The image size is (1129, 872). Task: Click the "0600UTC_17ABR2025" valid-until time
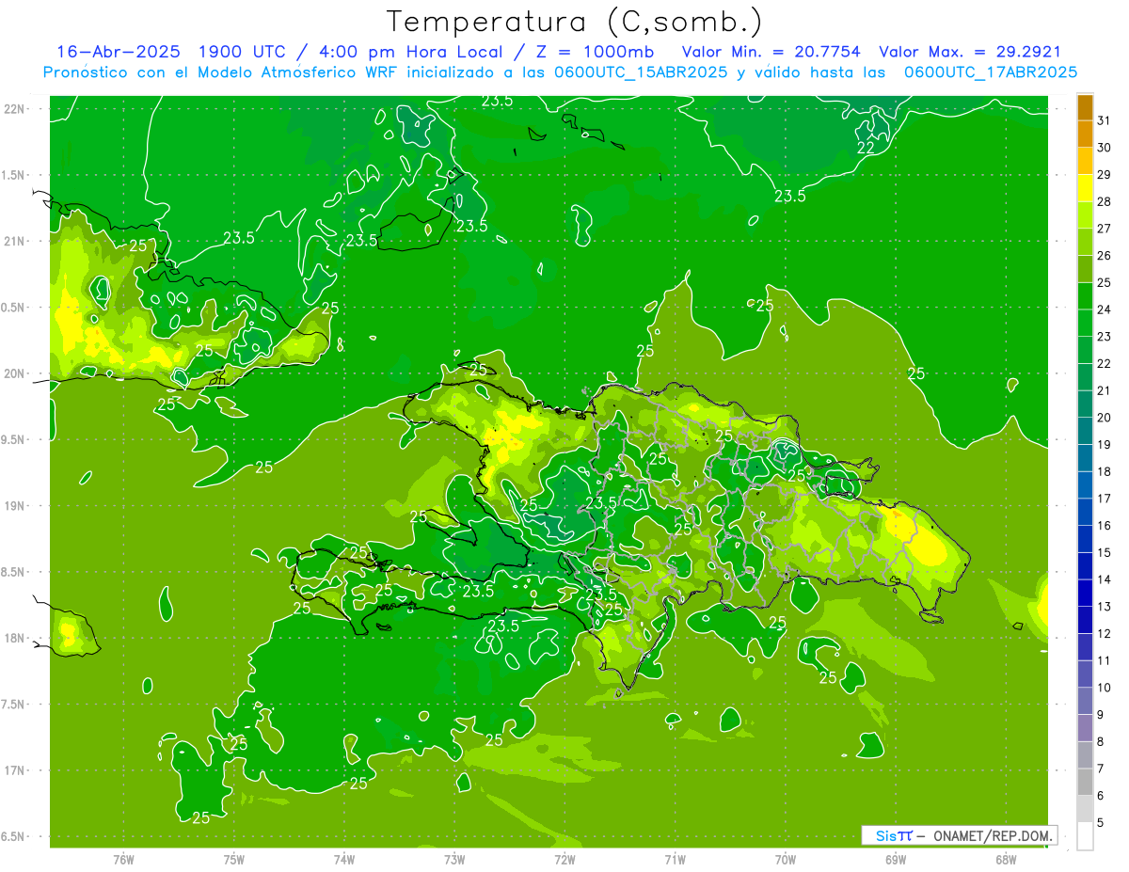pyautogui.click(x=991, y=72)
